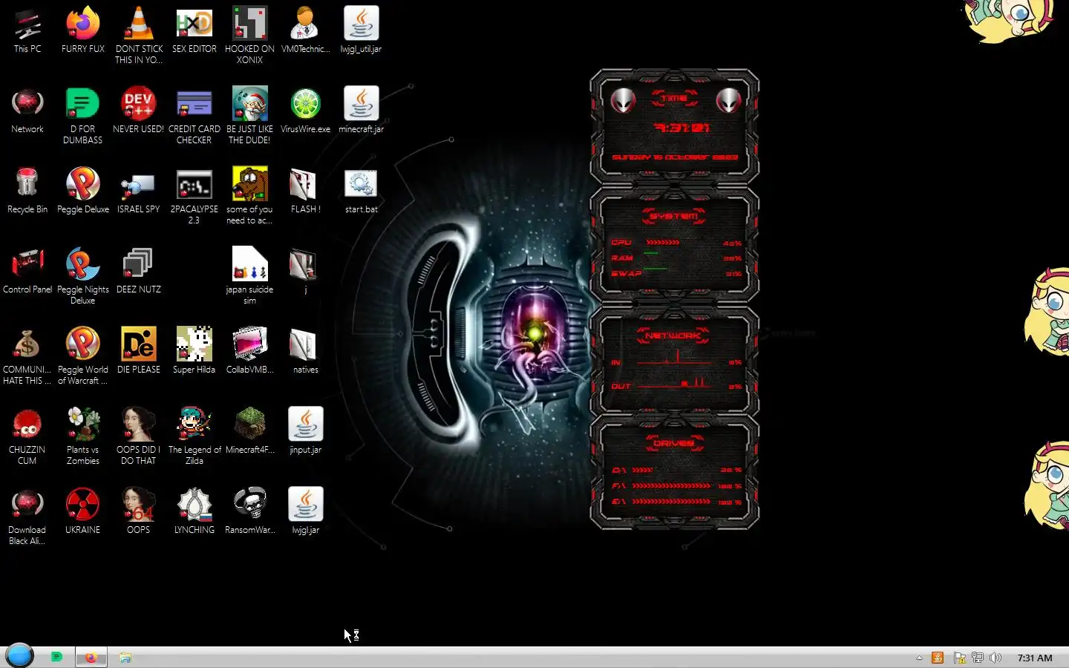Select the VLC cone desktop shortcut
Viewport: 1069px width, 668px height.
tap(139, 36)
